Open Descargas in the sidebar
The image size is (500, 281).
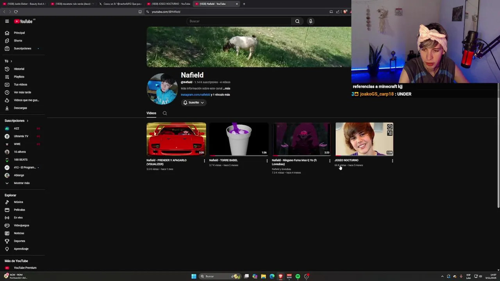20,108
